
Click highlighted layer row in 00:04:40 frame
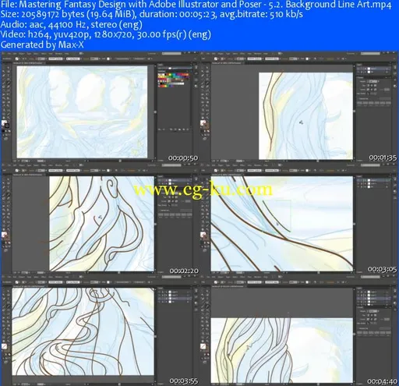(373, 299)
